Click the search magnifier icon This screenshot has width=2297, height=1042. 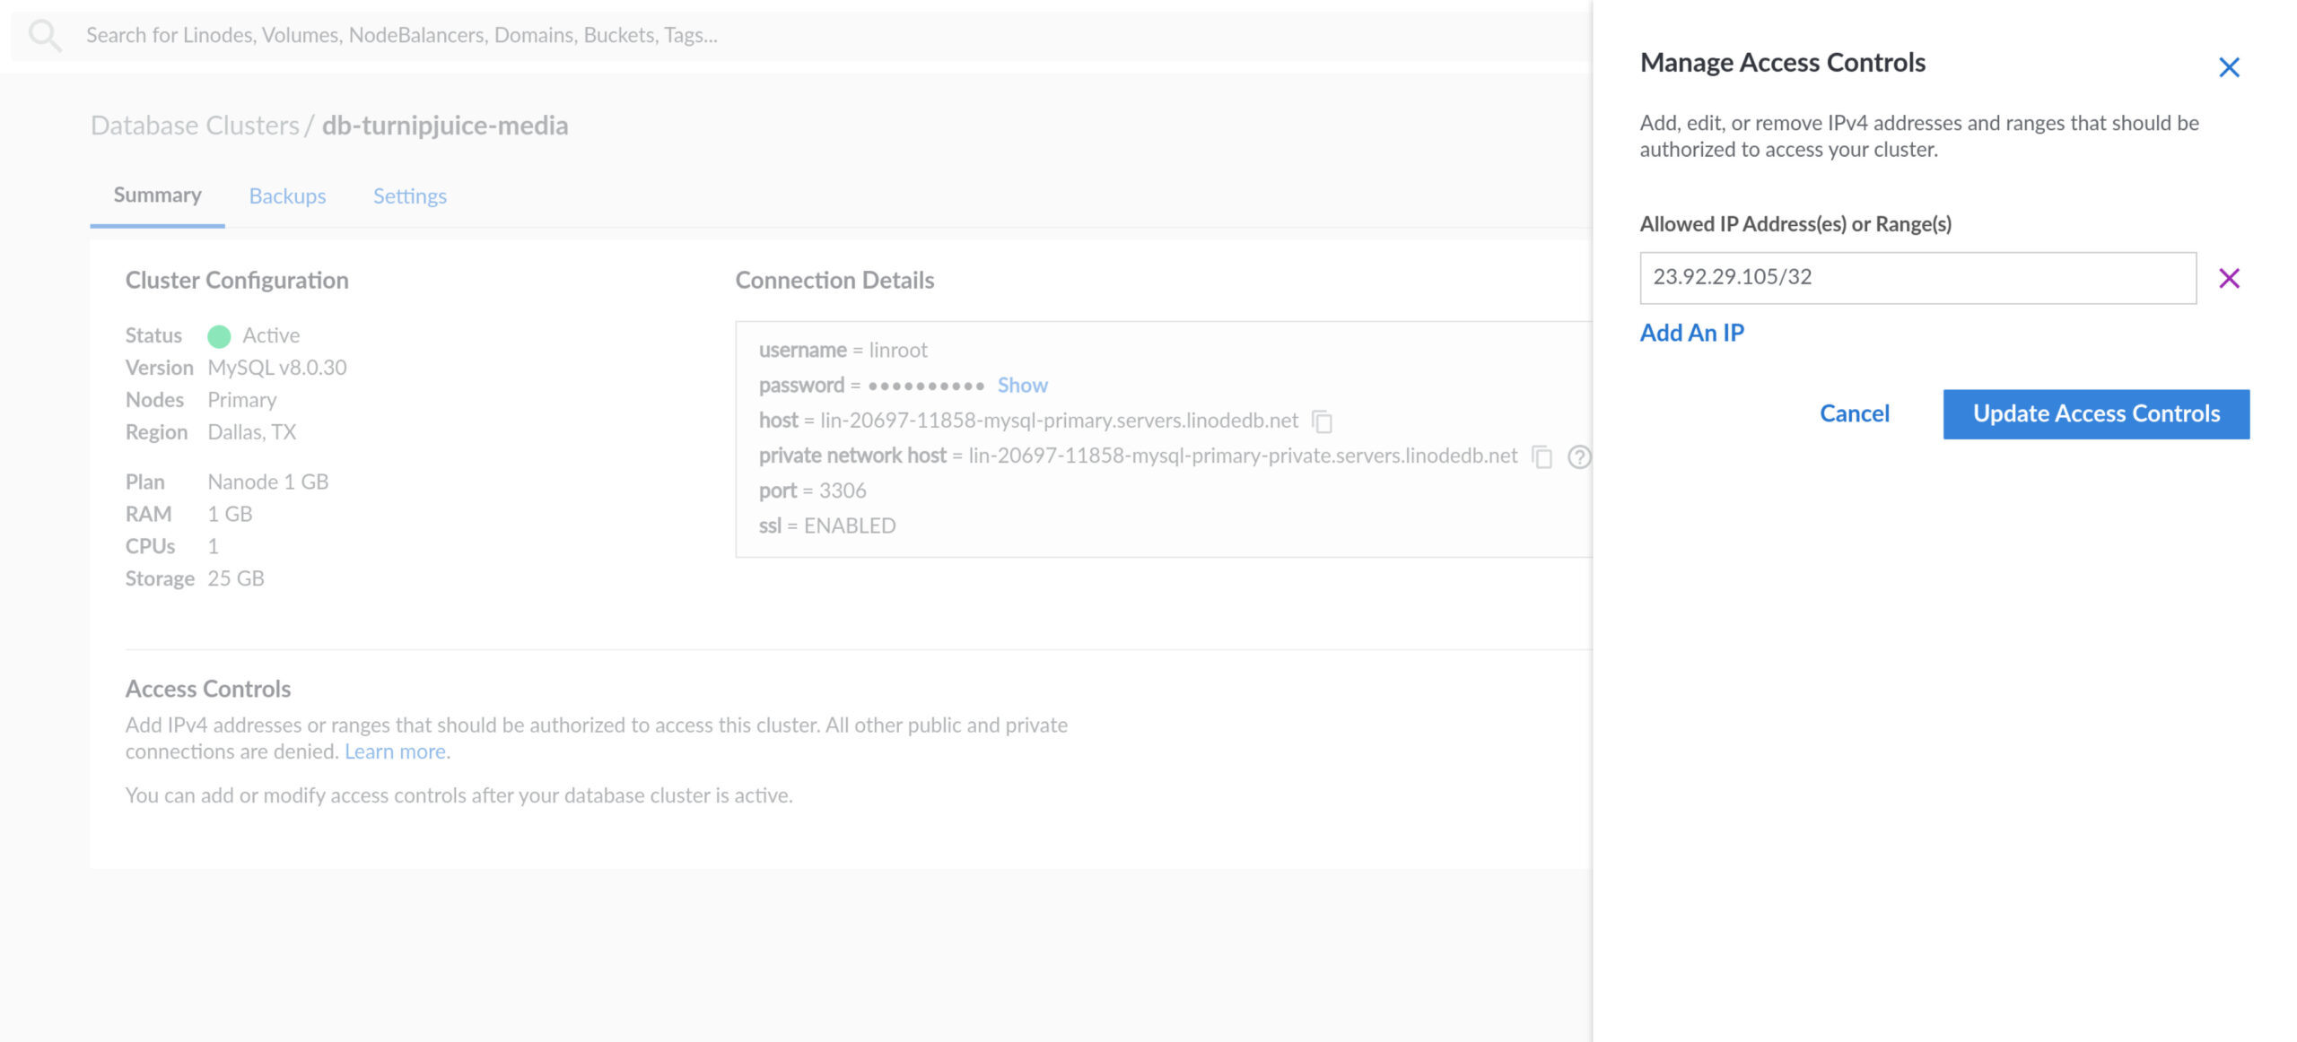click(x=45, y=36)
